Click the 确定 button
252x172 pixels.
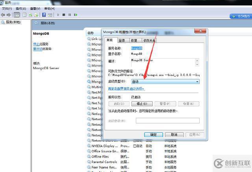pos(154,135)
